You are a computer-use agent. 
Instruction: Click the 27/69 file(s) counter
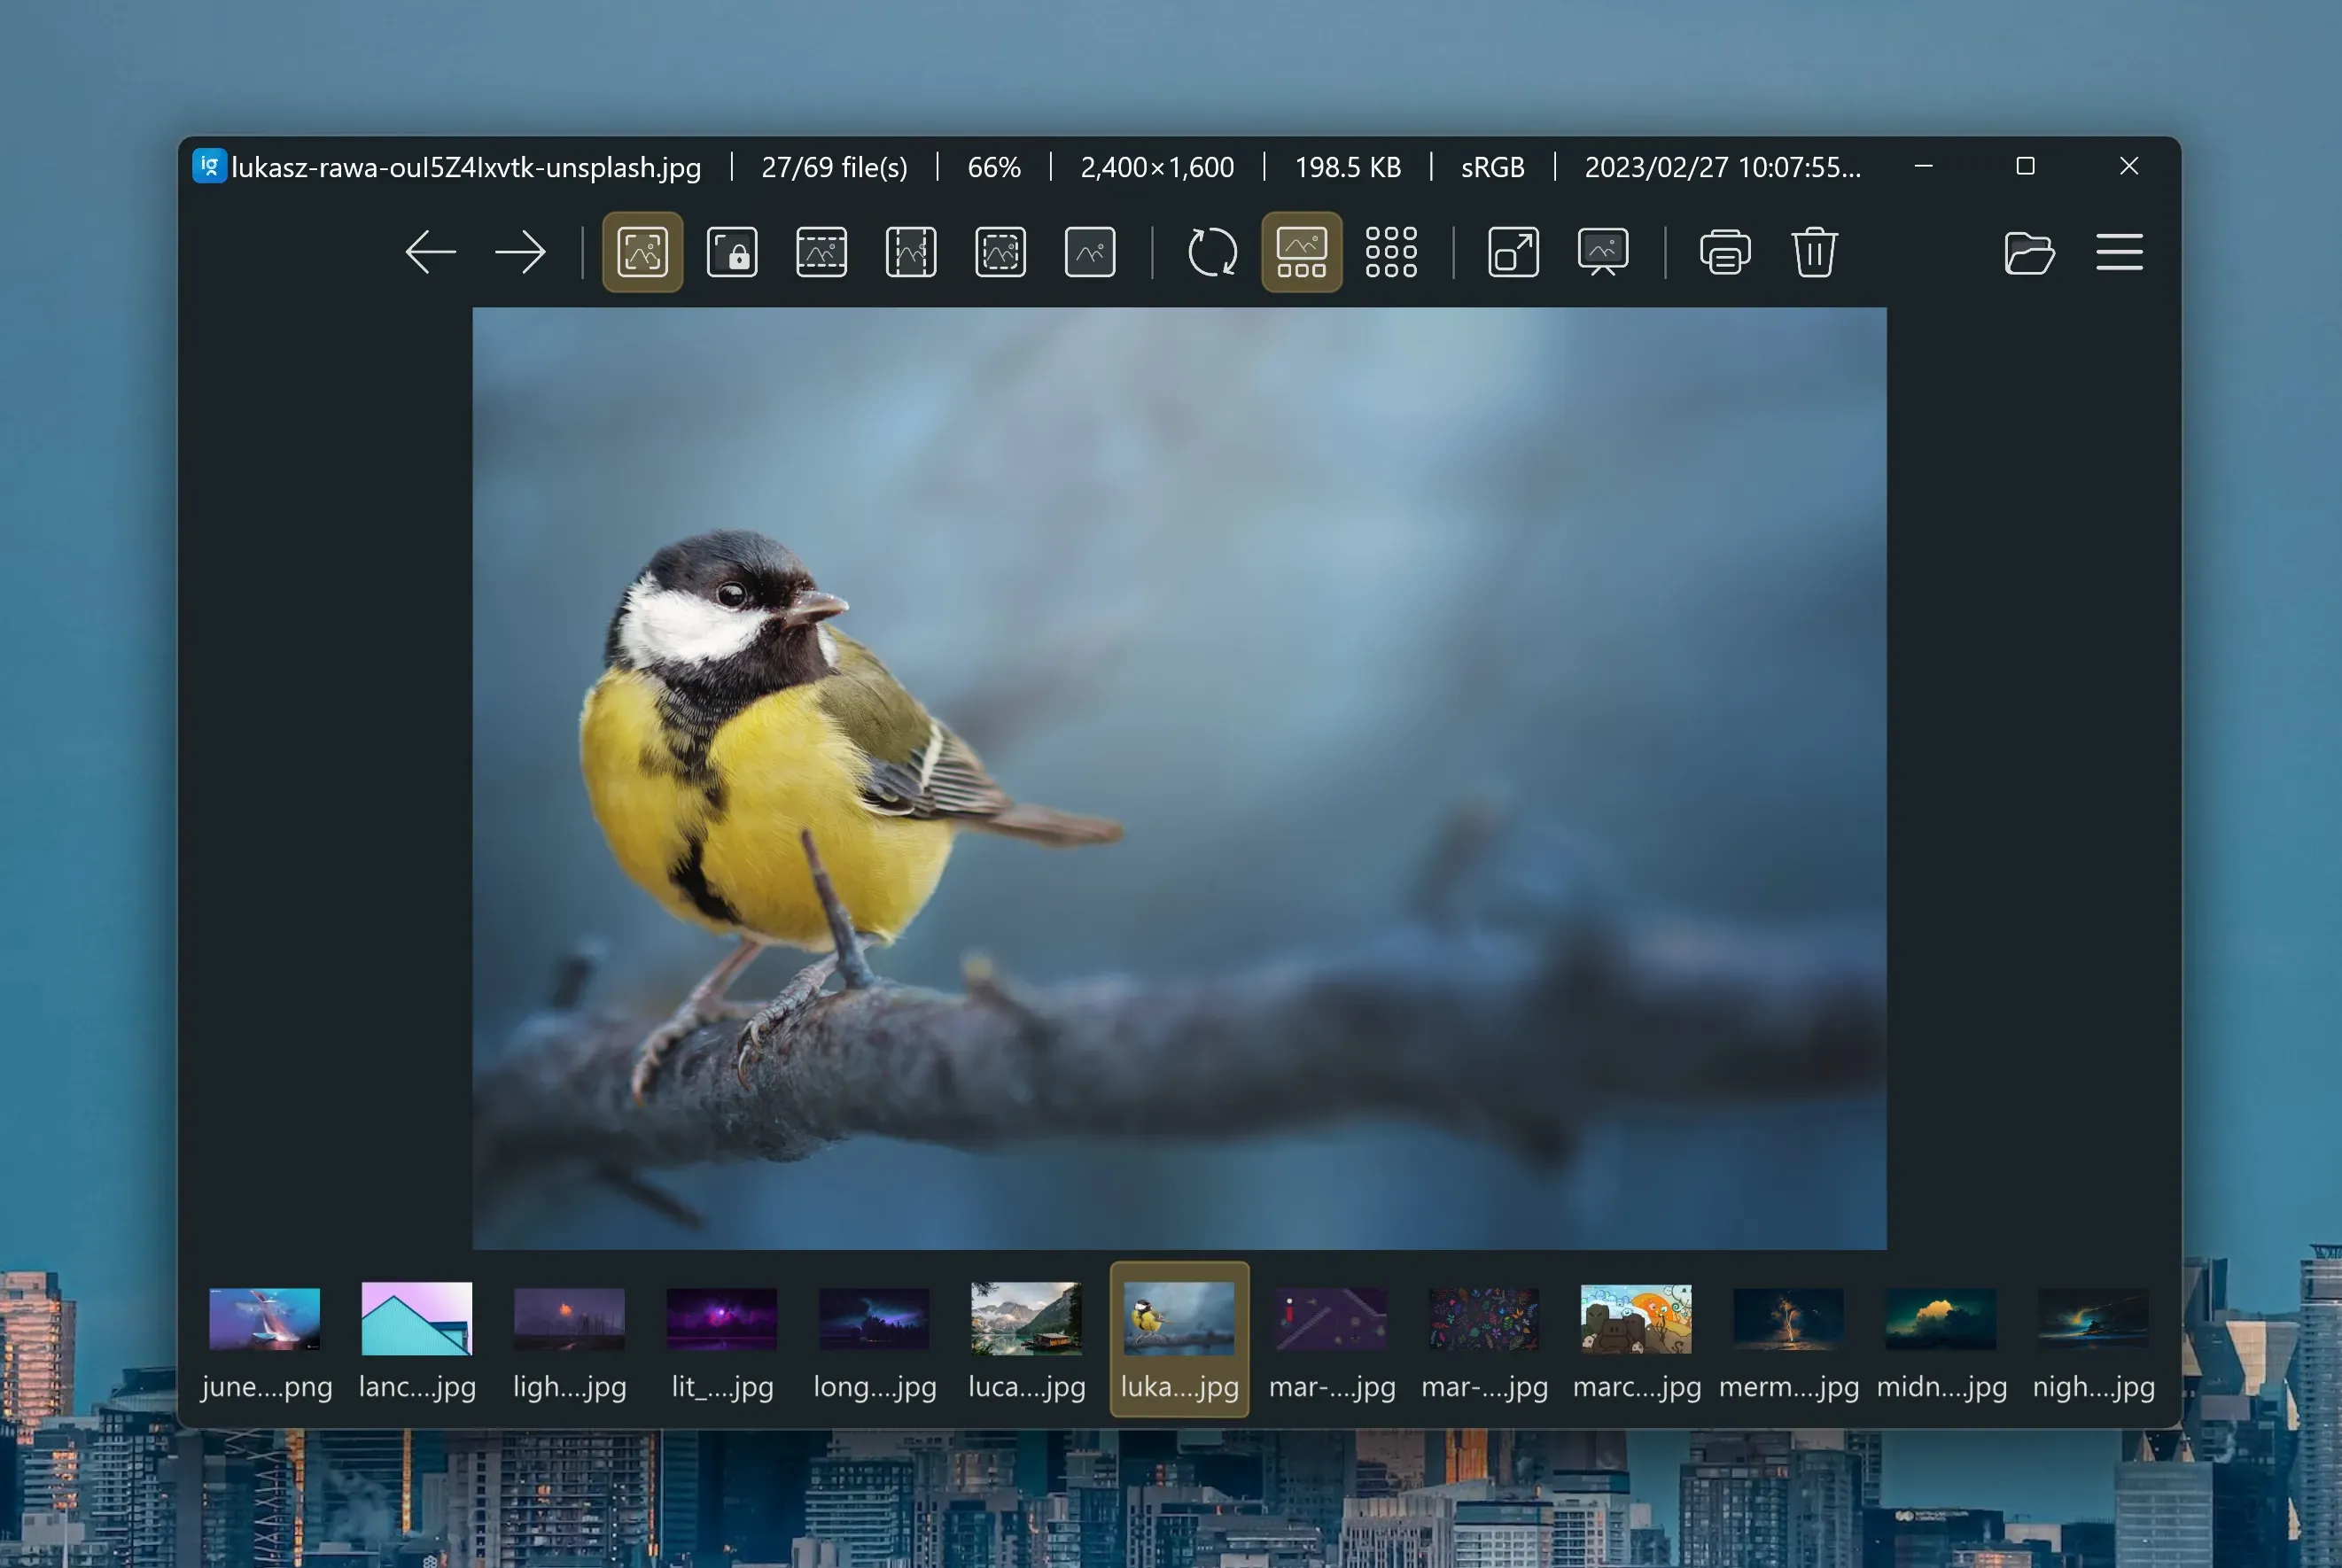point(835,167)
